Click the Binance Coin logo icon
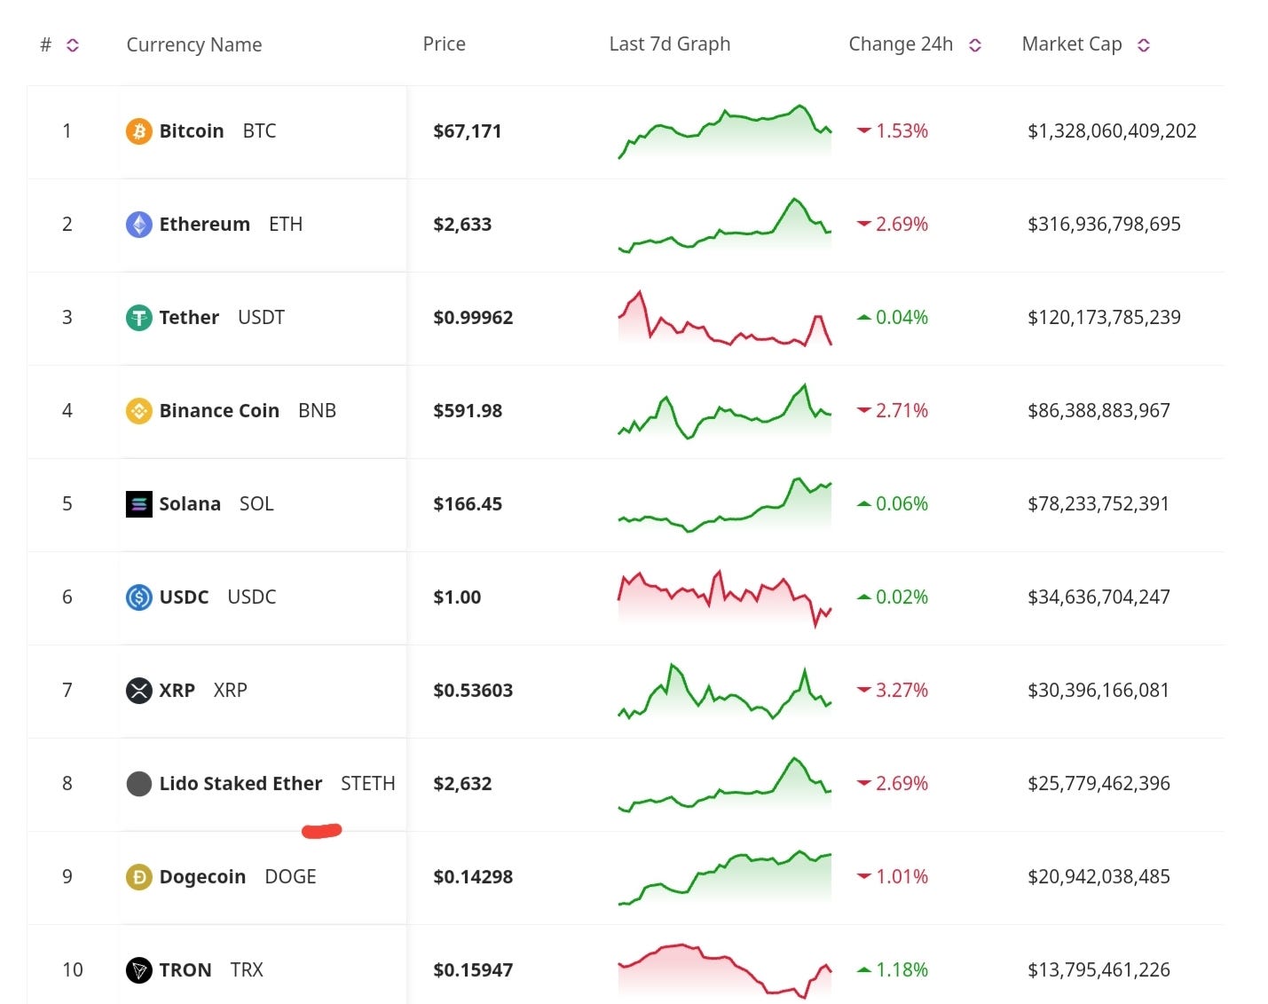Viewport: 1268px width, 1004px height. tap(138, 411)
